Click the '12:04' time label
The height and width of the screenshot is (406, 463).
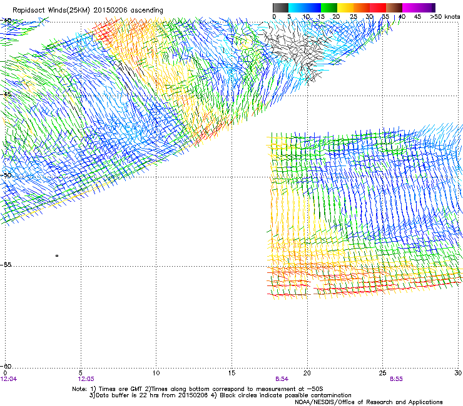coord(9,379)
